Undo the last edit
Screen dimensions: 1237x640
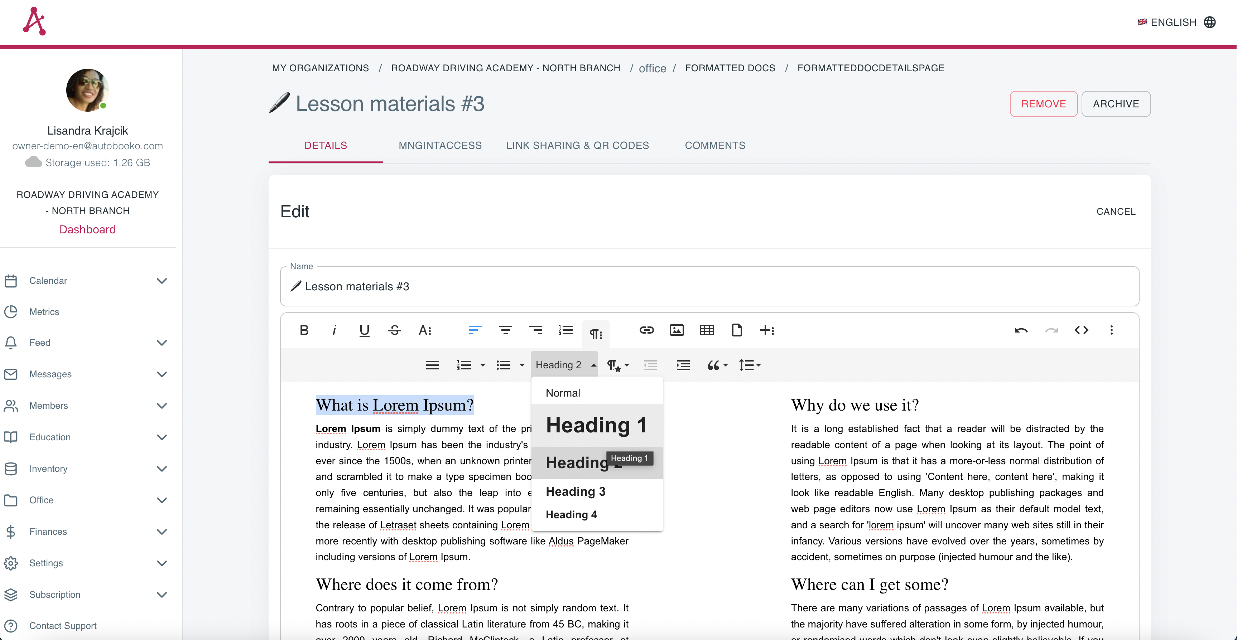1021,330
